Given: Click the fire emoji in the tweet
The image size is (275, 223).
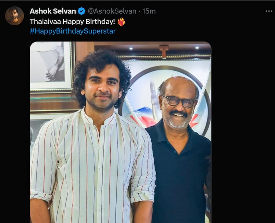Looking at the screenshot, I should (x=121, y=22).
